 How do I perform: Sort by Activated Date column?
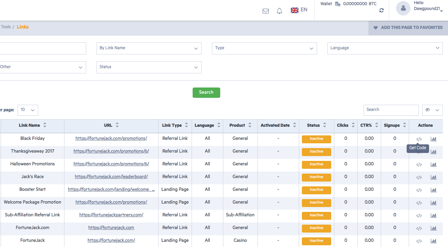coord(295,125)
